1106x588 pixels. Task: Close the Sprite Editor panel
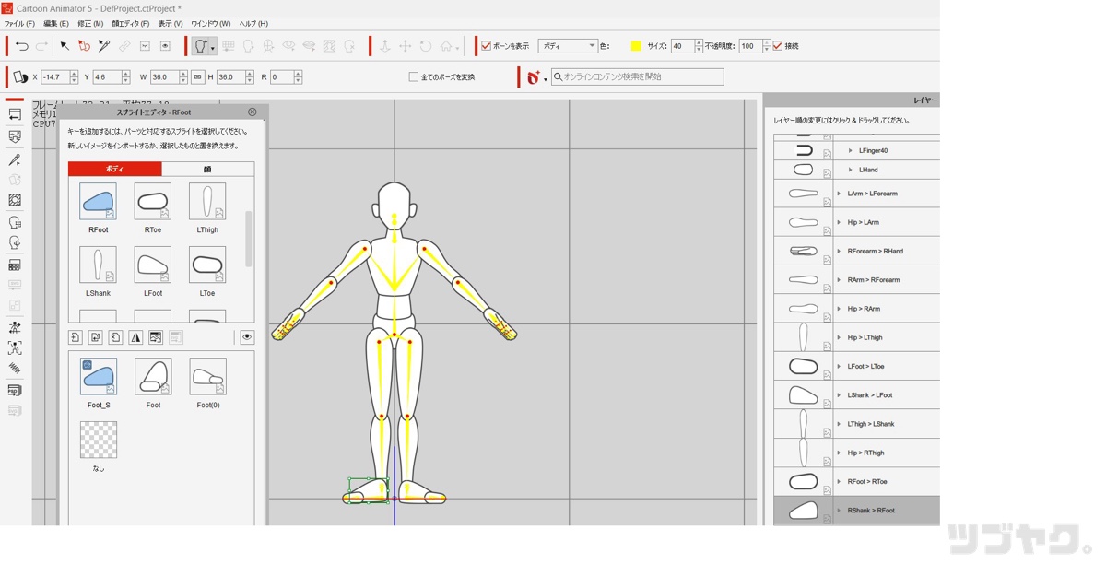tap(253, 112)
